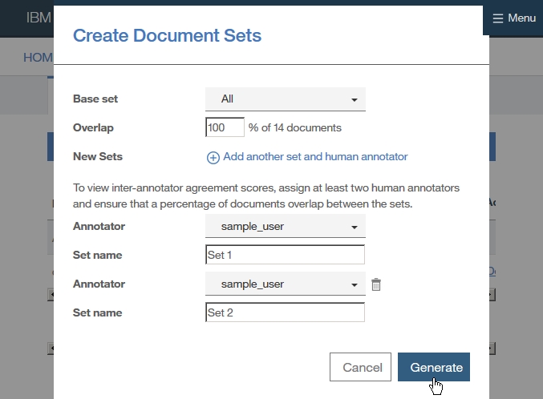Open the Base set dropdown showing All
The image size is (543, 399).
[x=285, y=99]
